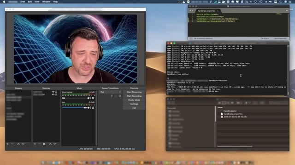Add a new scene with plus icon
Screen dimensions: 295x165
click(x=8, y=144)
